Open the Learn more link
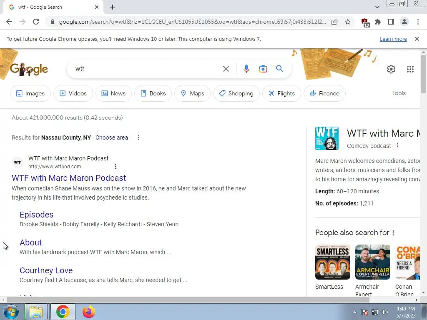 393,39
